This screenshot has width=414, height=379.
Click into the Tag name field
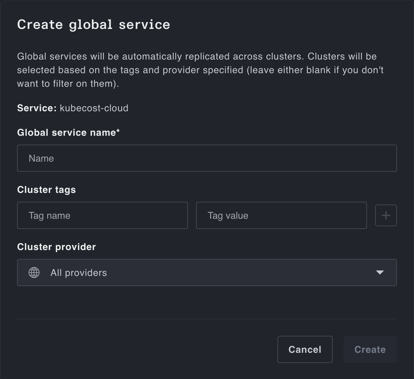point(102,215)
